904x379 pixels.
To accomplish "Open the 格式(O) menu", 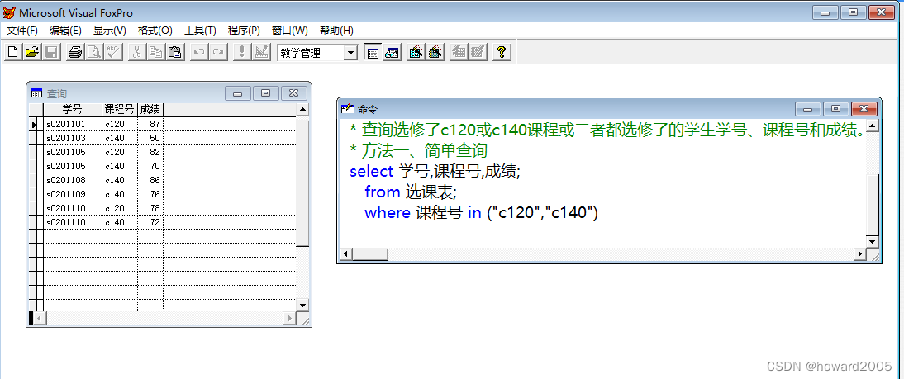I will [155, 31].
